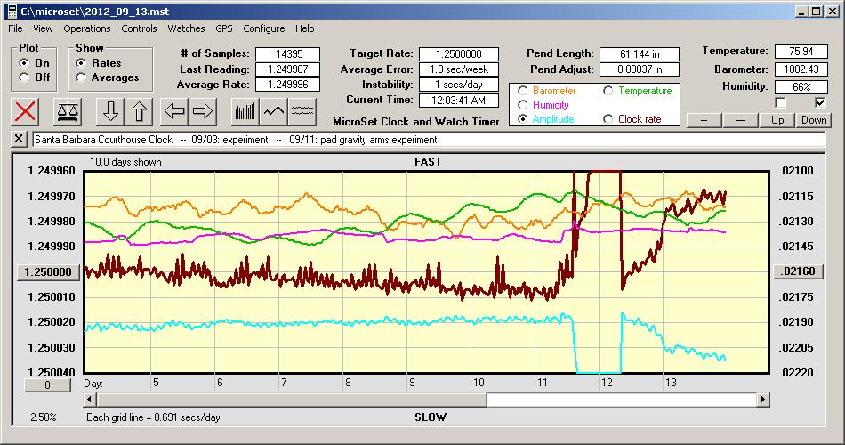The image size is (845, 445).
Task: Tick the unchecked box under Humidity value
Action: 780,102
